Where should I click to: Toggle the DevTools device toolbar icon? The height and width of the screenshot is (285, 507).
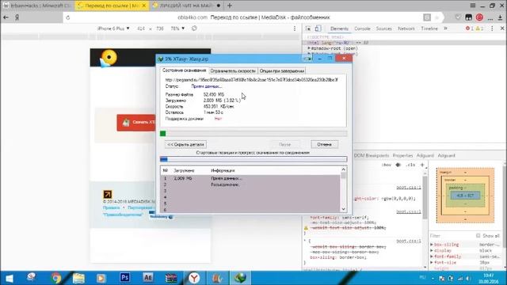[x=318, y=28]
